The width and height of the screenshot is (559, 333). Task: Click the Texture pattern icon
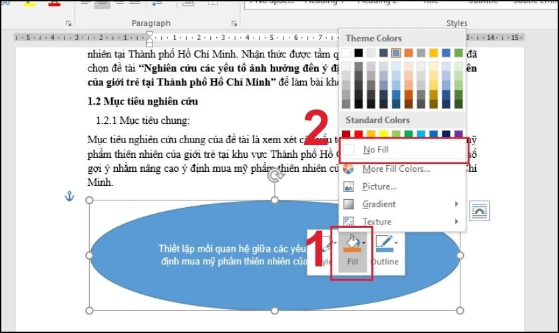(348, 222)
